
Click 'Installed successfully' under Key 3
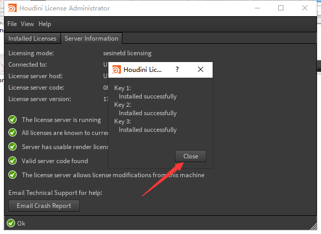(147, 130)
